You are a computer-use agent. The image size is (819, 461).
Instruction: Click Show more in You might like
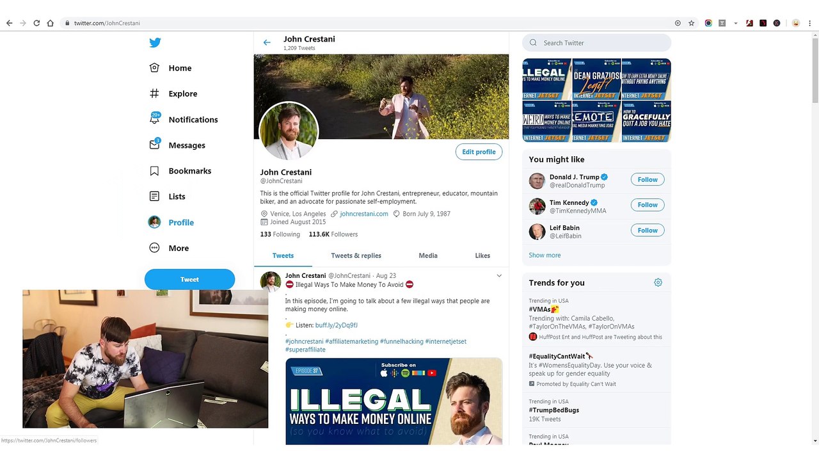point(545,255)
